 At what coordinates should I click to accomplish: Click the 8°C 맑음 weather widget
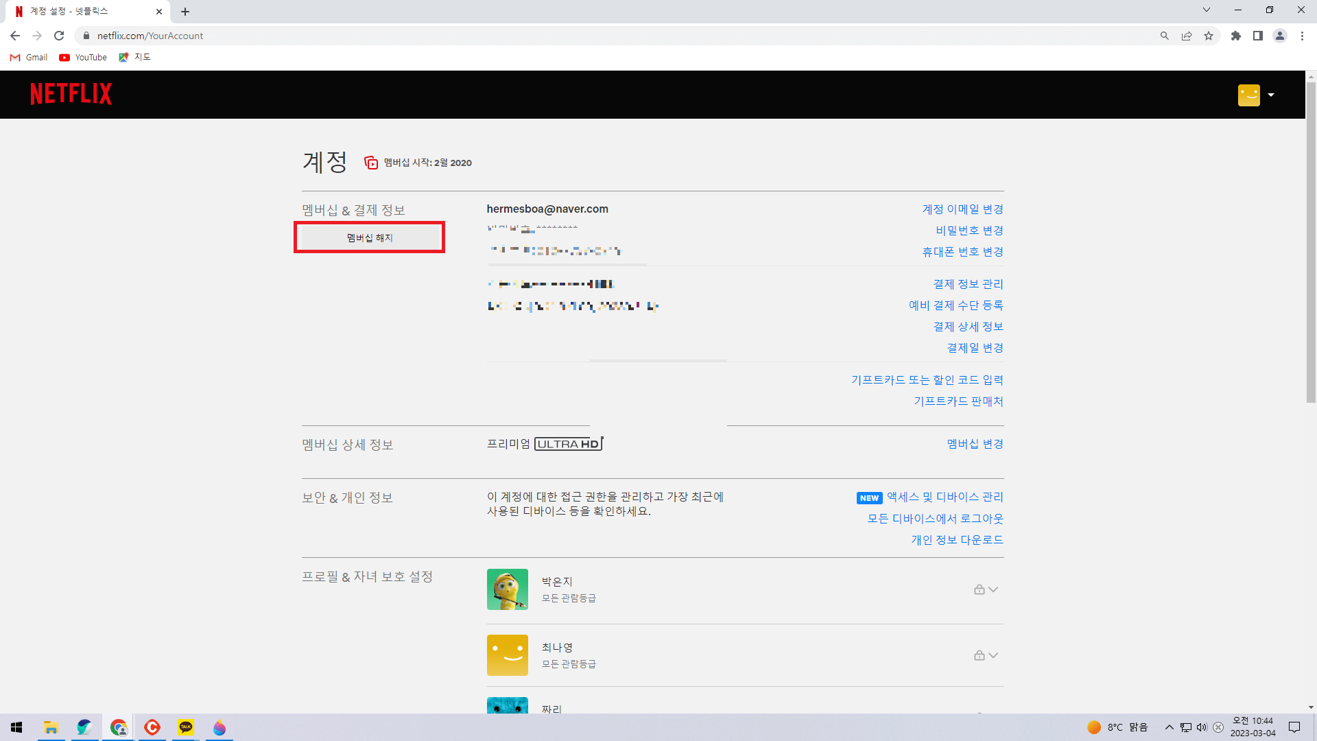(x=1118, y=727)
